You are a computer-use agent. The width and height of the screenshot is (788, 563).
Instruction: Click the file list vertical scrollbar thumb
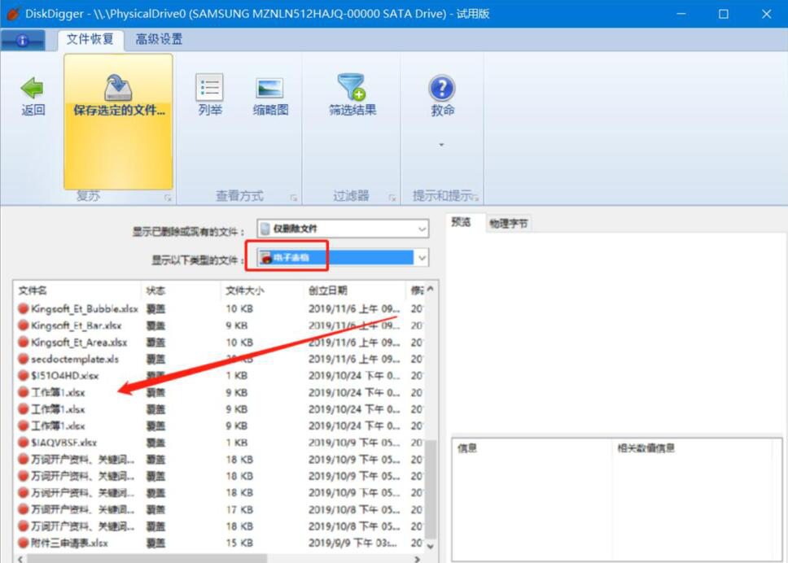[x=430, y=489]
